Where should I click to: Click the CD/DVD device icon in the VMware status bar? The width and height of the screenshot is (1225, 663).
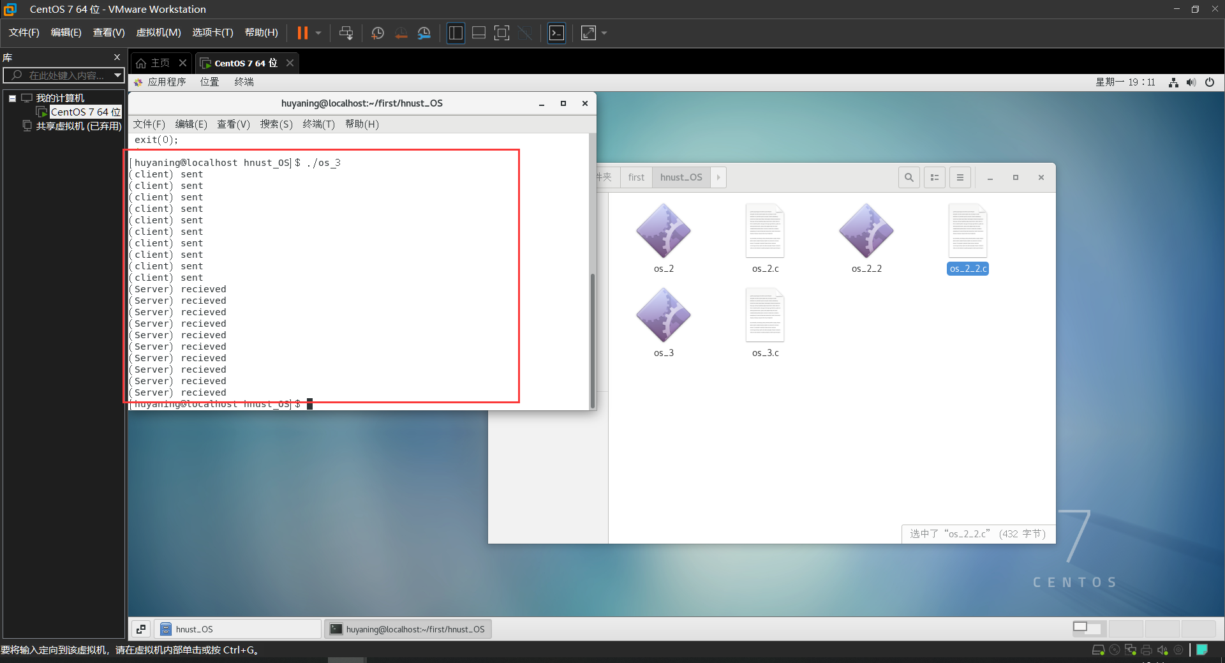(1115, 650)
